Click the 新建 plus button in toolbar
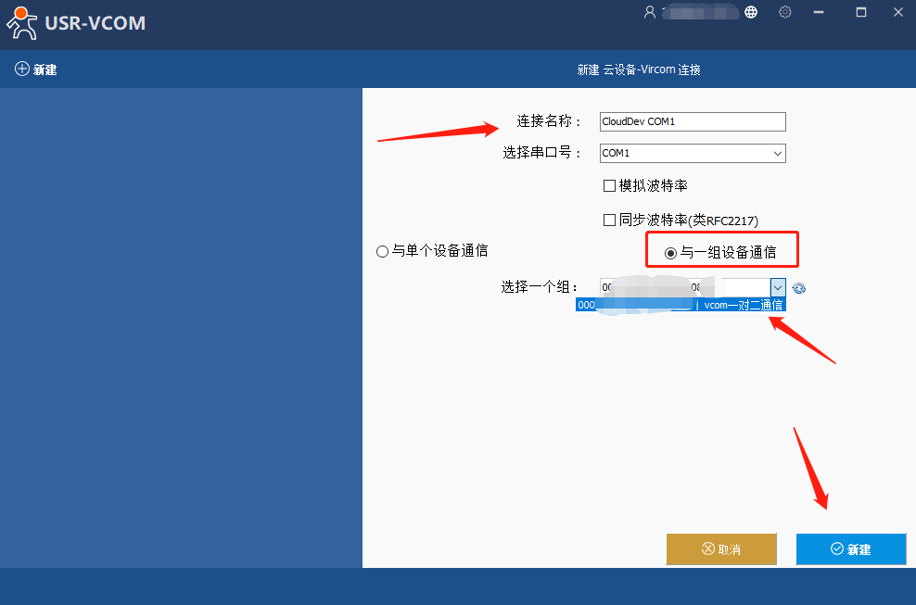The image size is (916, 605). (35, 69)
